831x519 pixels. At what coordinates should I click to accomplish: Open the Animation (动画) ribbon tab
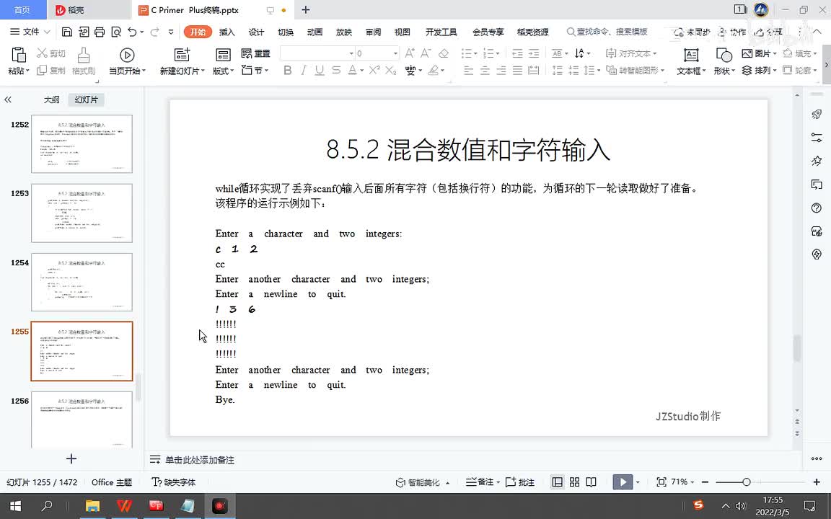(315, 32)
